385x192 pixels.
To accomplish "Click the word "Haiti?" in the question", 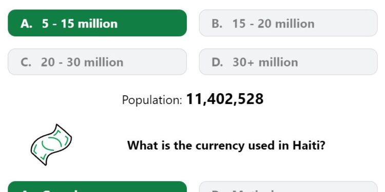I will pyautogui.click(x=309, y=145).
